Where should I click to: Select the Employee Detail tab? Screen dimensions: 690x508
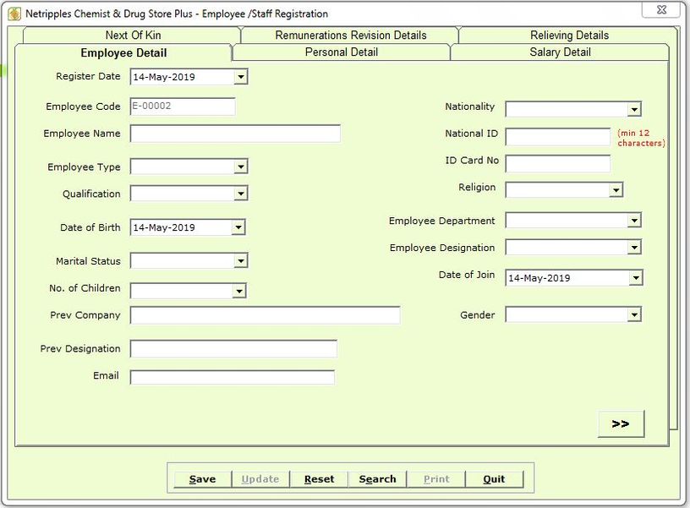point(123,52)
